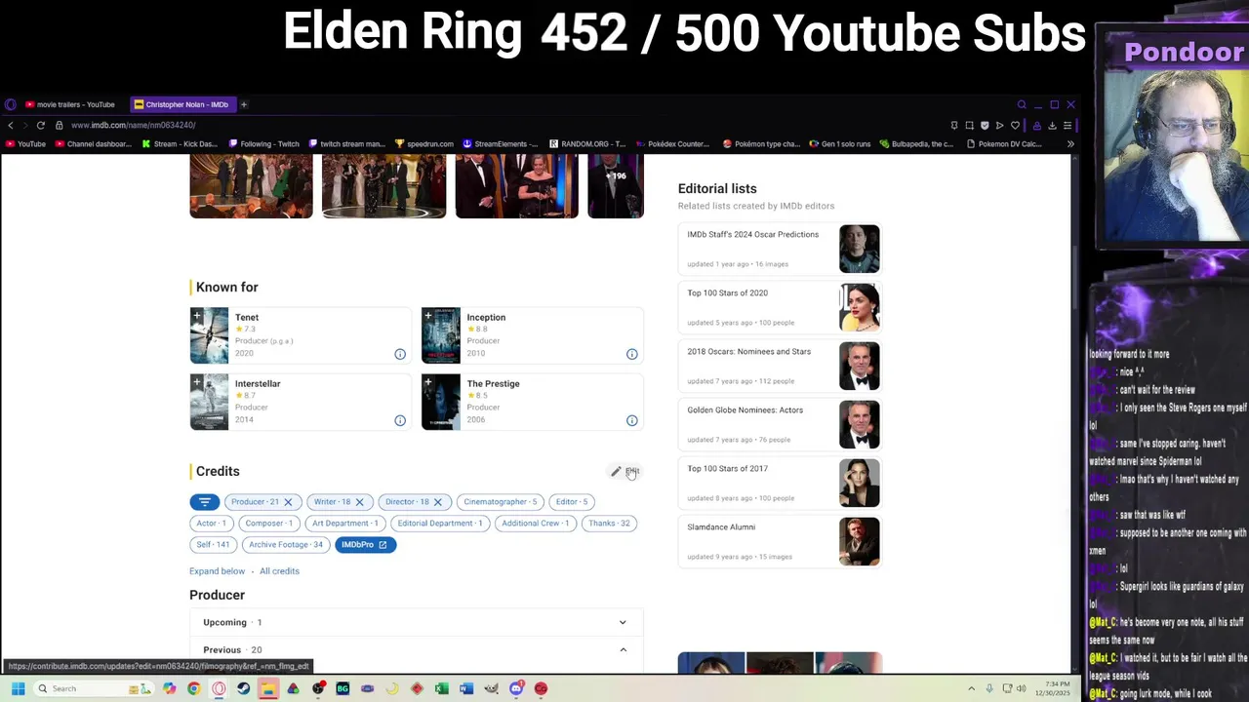Image resolution: width=1249 pixels, height=702 pixels.
Task: Open browser tab search magnifier
Action: pyautogui.click(x=1022, y=104)
